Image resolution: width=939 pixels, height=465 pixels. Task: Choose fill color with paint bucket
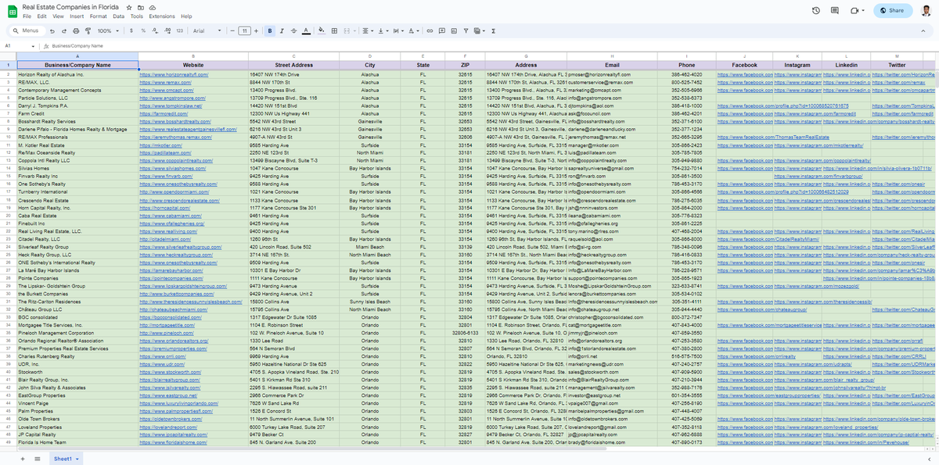(x=322, y=30)
